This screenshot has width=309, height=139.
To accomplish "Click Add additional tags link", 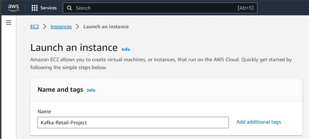I will (x=259, y=122).
